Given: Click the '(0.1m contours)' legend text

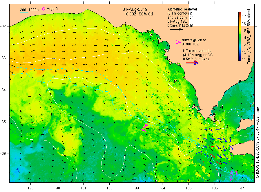Looking at the screenshot, I should click(180, 13).
